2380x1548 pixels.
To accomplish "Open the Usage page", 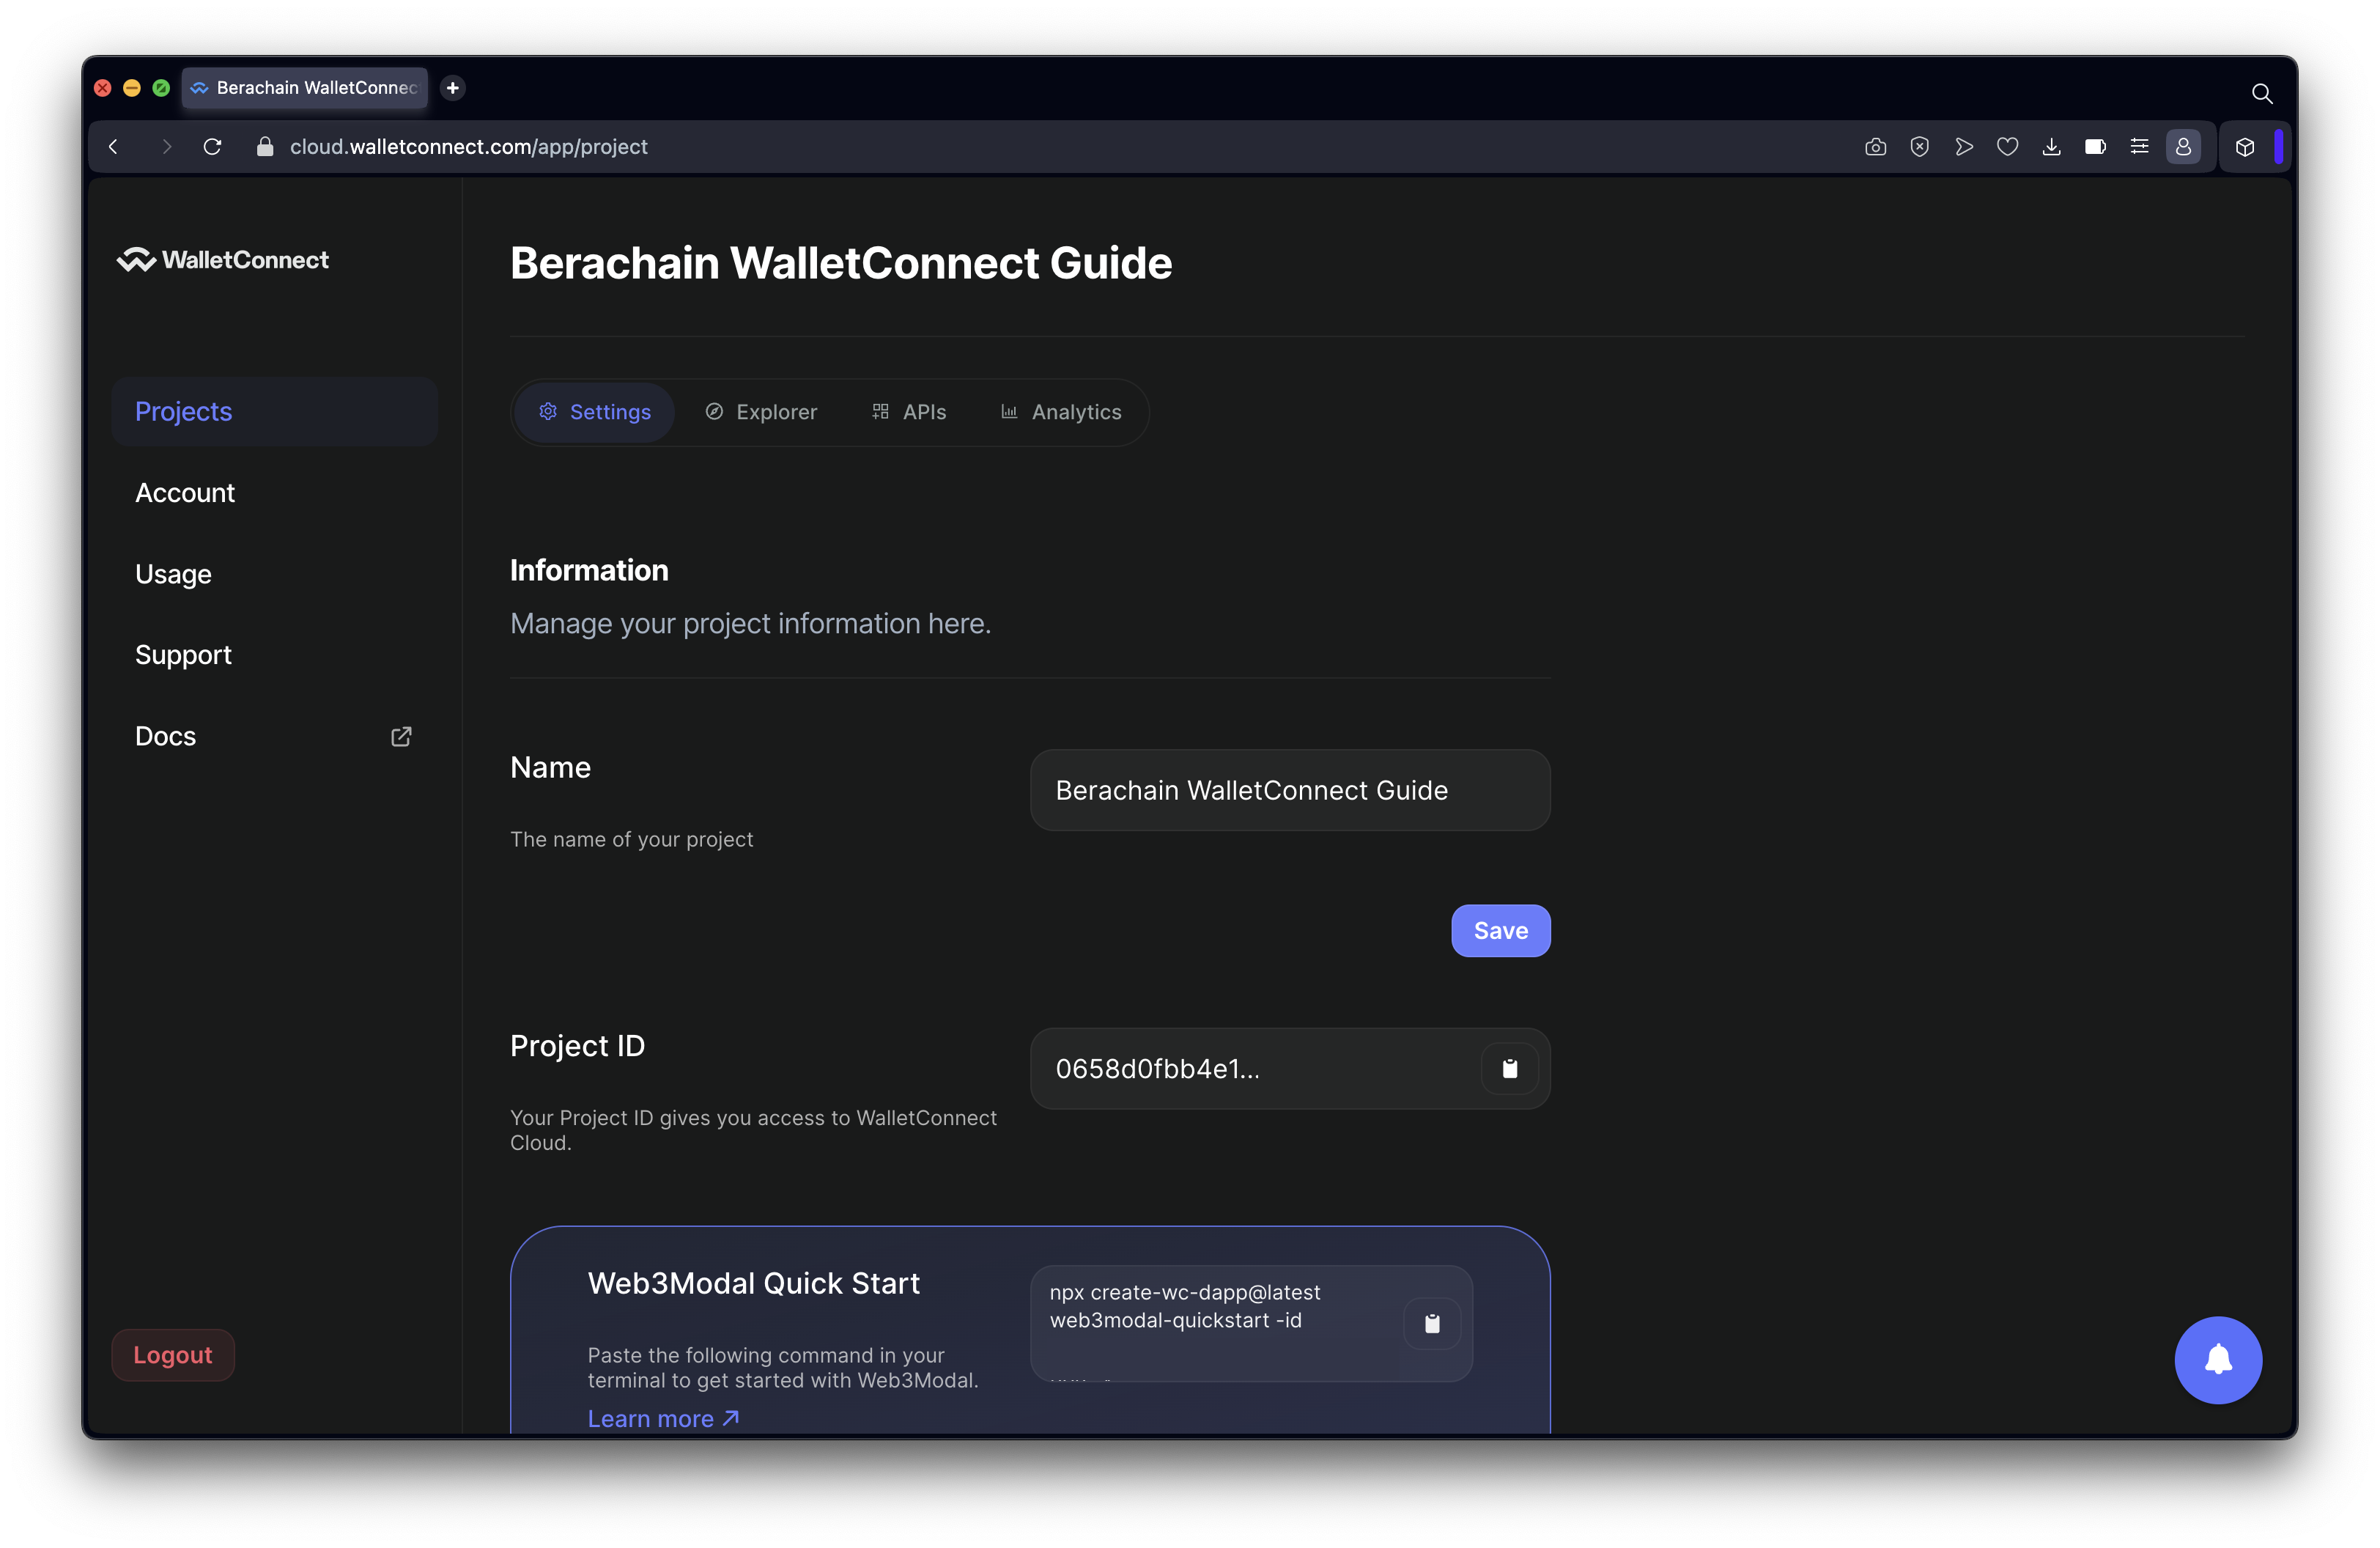I will (x=173, y=574).
